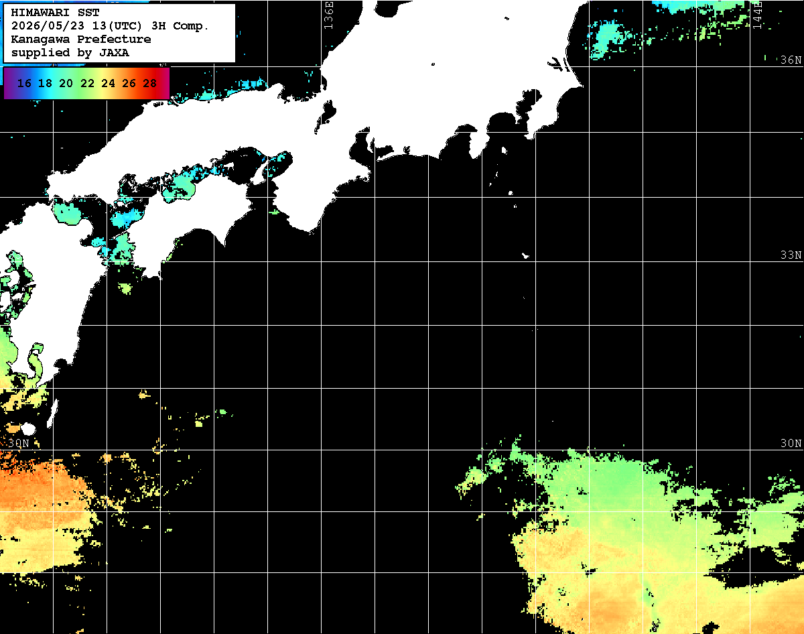Click the right-side 30N latitude label
Image resolution: width=804 pixels, height=634 pixels.
791,444
